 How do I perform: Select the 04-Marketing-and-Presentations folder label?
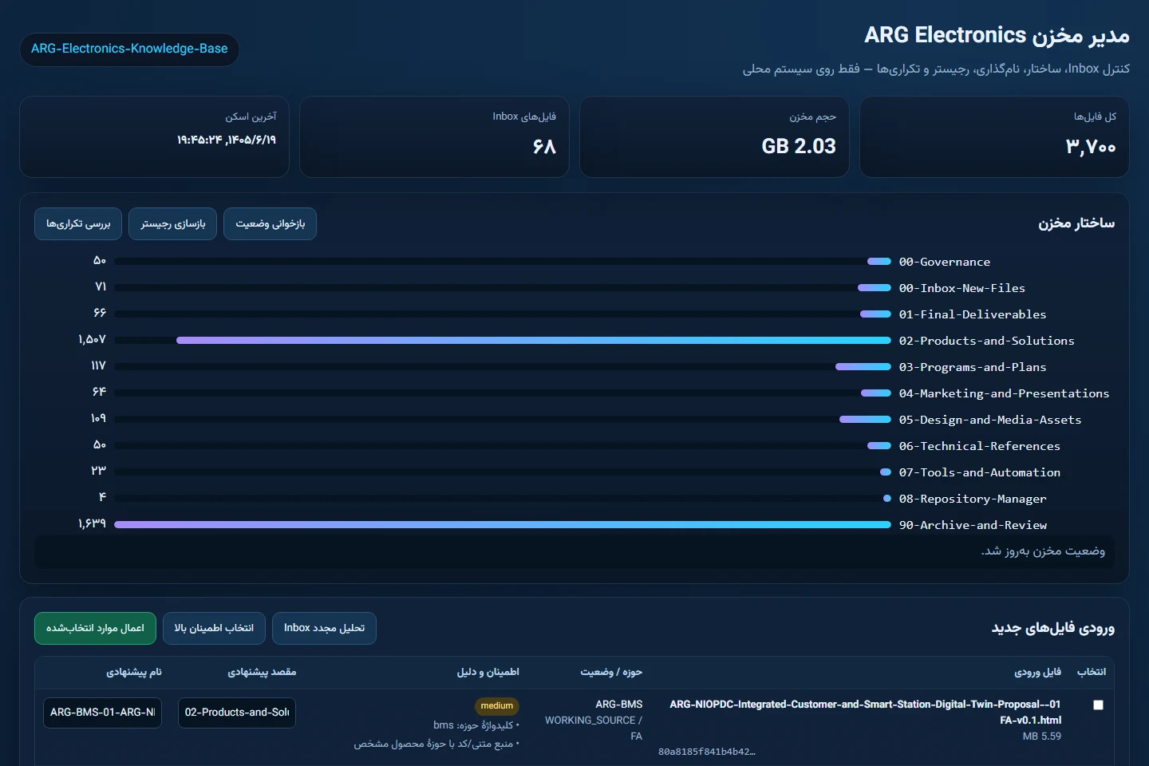[1005, 393]
